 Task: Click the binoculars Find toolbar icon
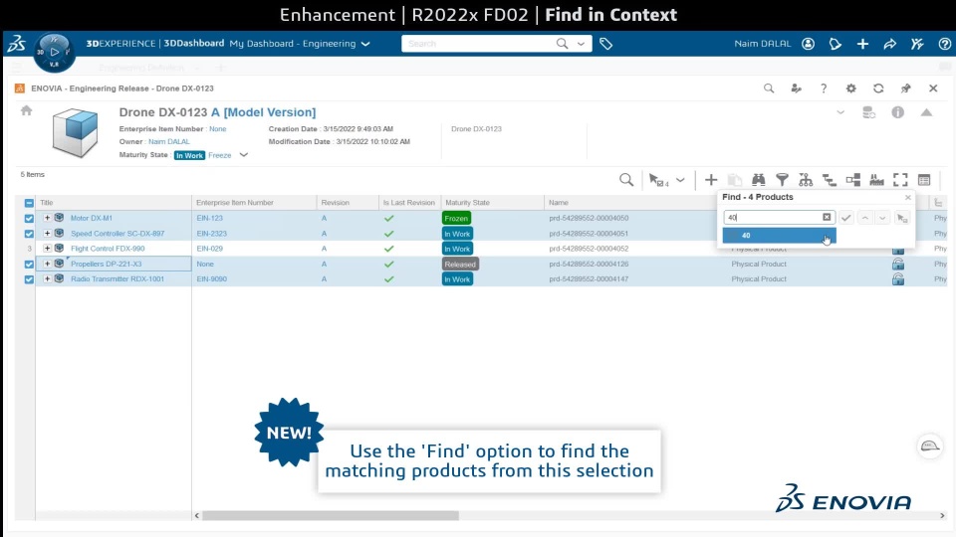[759, 180]
